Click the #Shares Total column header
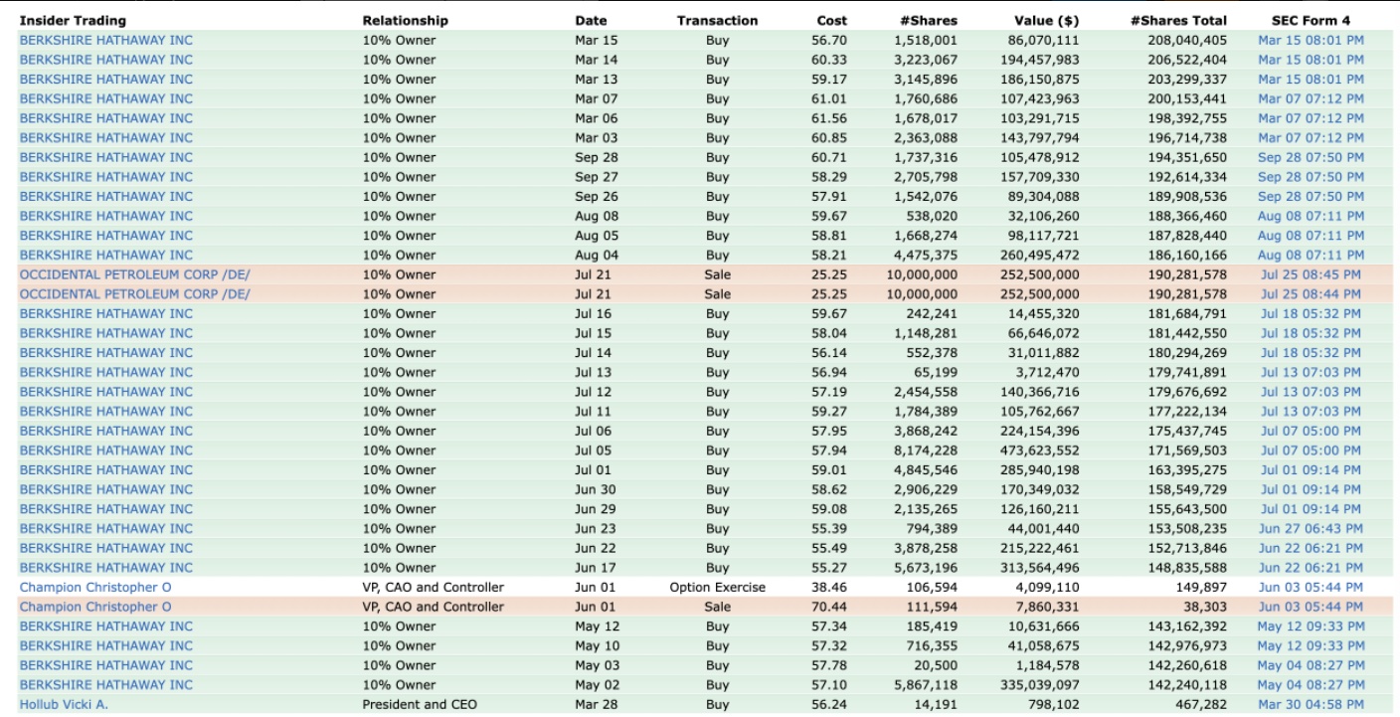Viewport: 1400px width, 717px height. pyautogui.click(x=1178, y=21)
